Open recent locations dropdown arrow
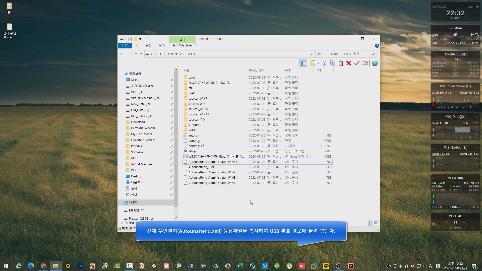482x271 pixels. click(136, 54)
